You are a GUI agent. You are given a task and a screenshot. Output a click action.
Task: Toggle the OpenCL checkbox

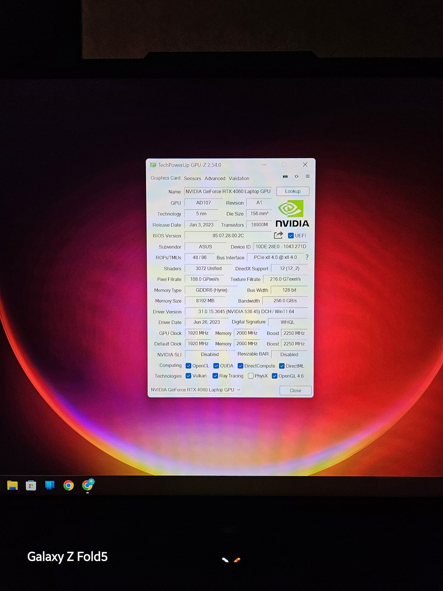click(x=188, y=366)
